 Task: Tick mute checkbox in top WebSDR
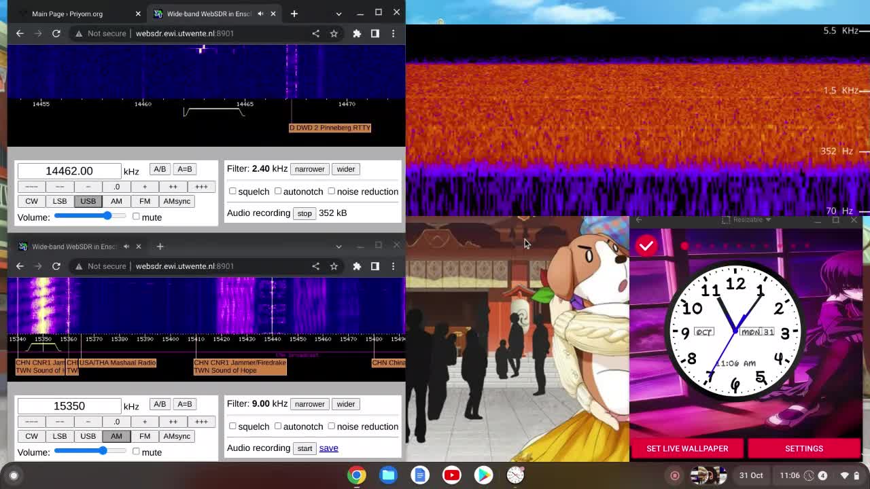pyautogui.click(x=136, y=217)
